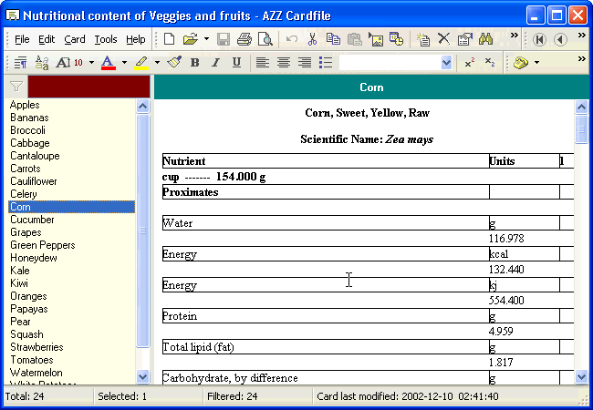Viewport: 593px width, 410px height.
Task: Click the telephone dial icon
Action: [x=521, y=63]
